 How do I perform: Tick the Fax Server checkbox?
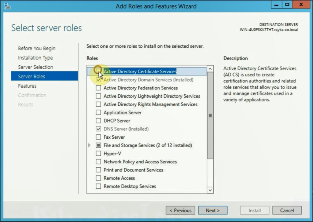[x=98, y=137]
